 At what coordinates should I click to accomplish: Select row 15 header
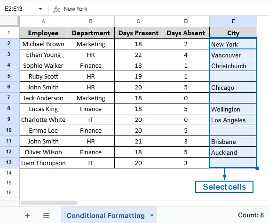point(9,183)
